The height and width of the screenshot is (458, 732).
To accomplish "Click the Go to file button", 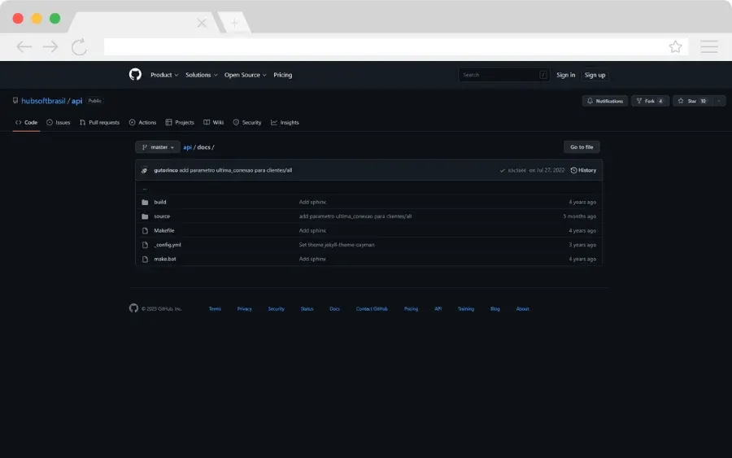I will (582, 147).
